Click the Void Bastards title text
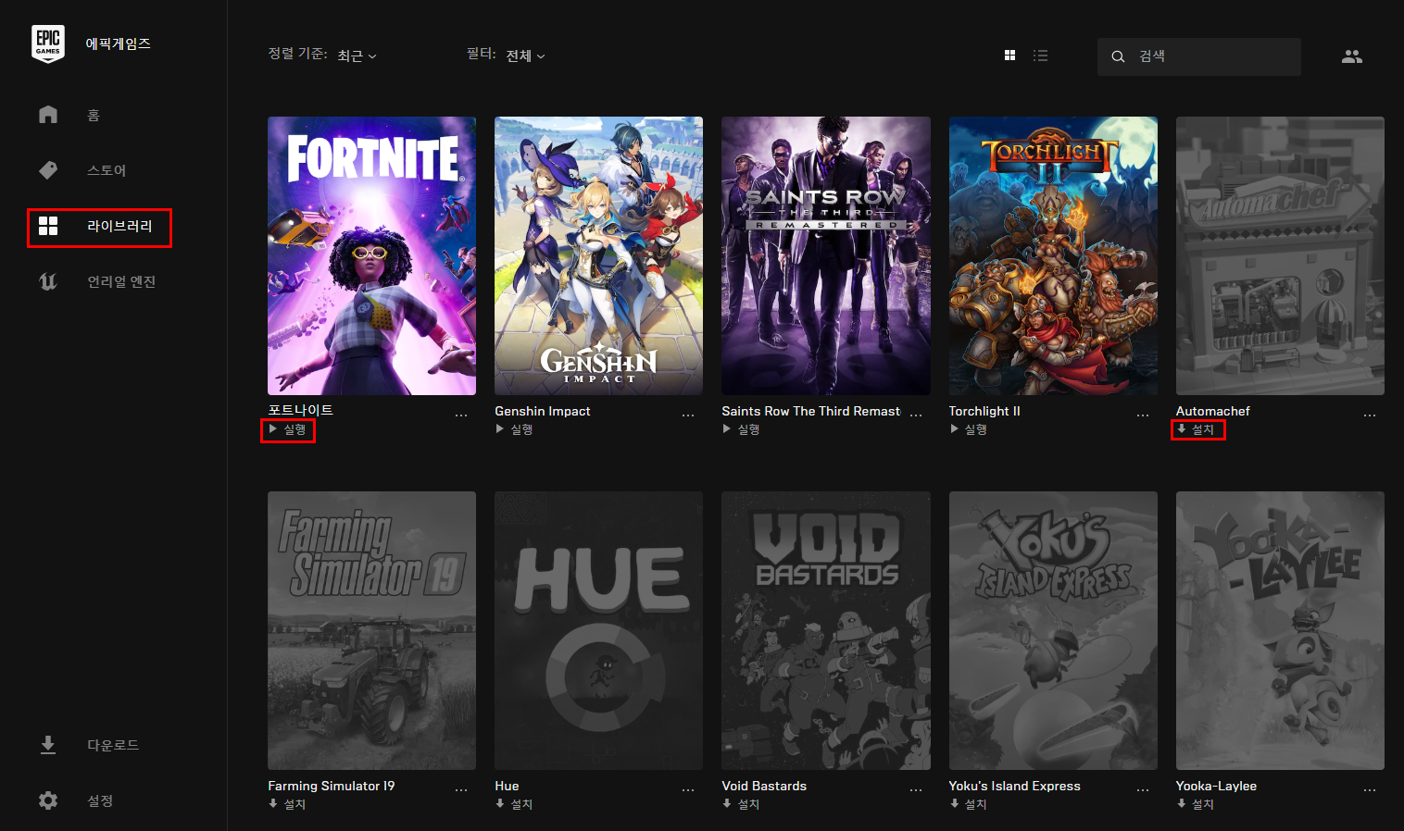The width and height of the screenshot is (1404, 831). (x=764, y=786)
